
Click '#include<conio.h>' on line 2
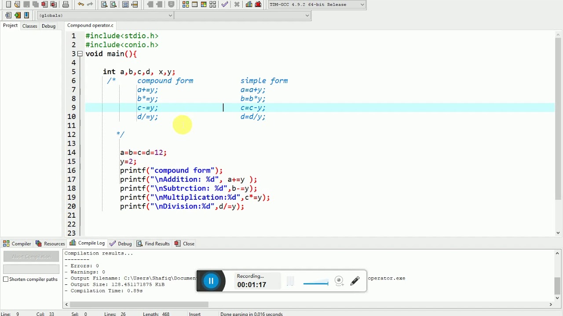tap(122, 45)
